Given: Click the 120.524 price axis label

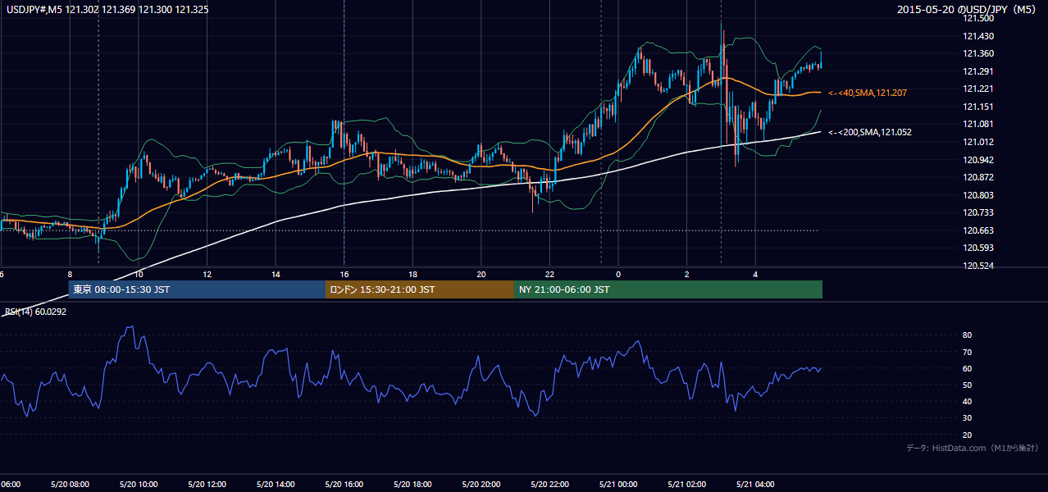Looking at the screenshot, I should click(x=978, y=266).
